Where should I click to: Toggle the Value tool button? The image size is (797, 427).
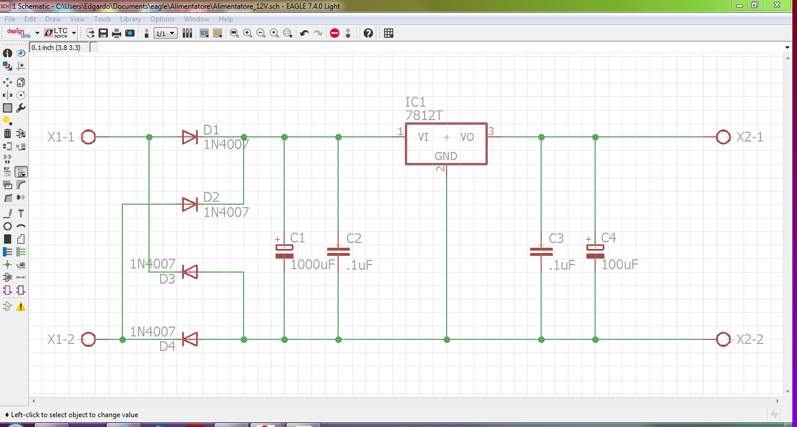pos(21,172)
